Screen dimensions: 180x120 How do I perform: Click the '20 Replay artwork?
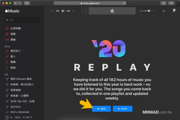pyautogui.click(x=109, y=49)
